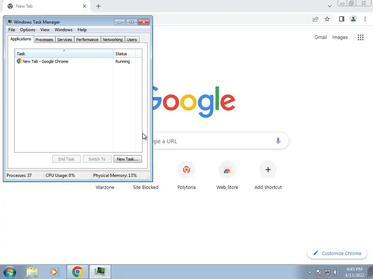
Task: Click the Chrome taskbar button
Action: coord(78,272)
